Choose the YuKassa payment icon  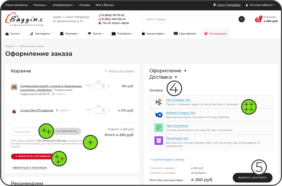[x=159, y=115]
